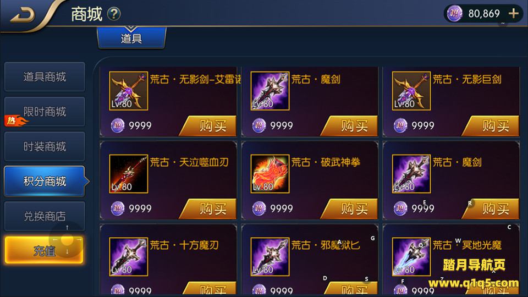Buy 荒古·无影巨剑 with 购买 button
This screenshot has height=297, width=528.
click(x=491, y=126)
